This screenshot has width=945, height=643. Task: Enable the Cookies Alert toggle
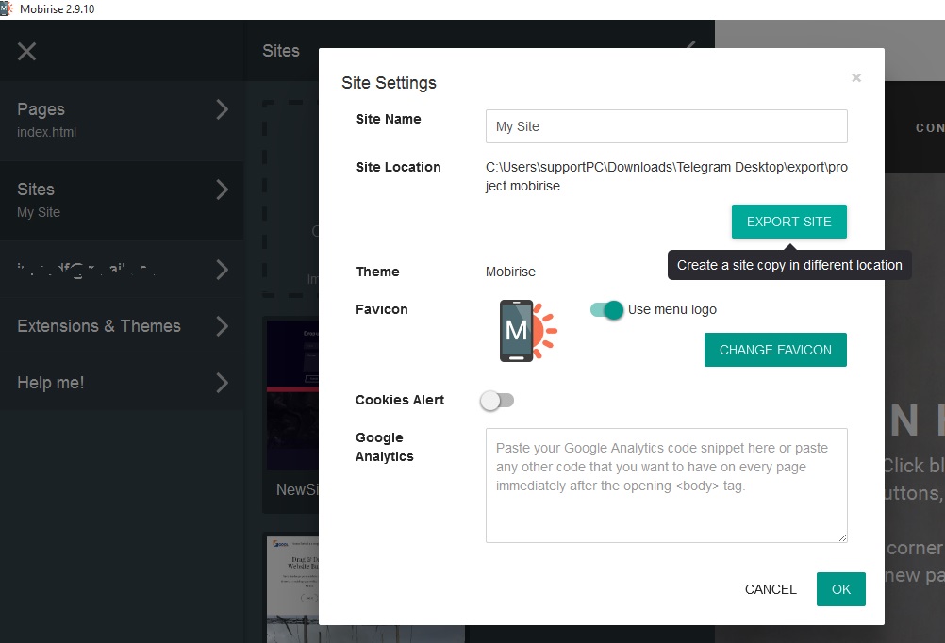click(x=497, y=401)
